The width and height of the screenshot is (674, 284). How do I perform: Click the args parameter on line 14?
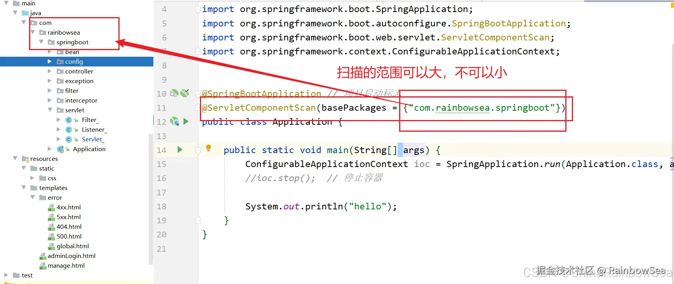413,150
